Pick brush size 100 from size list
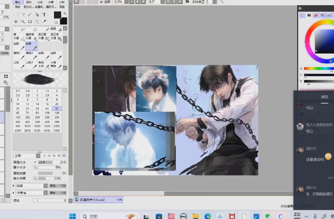 (48, 112)
